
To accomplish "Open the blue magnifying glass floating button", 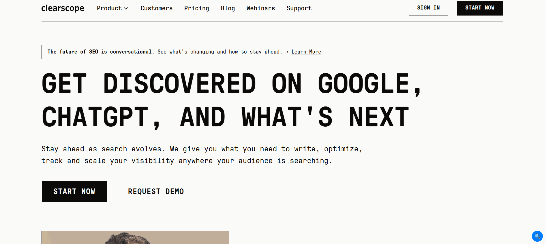I will tap(537, 236).
